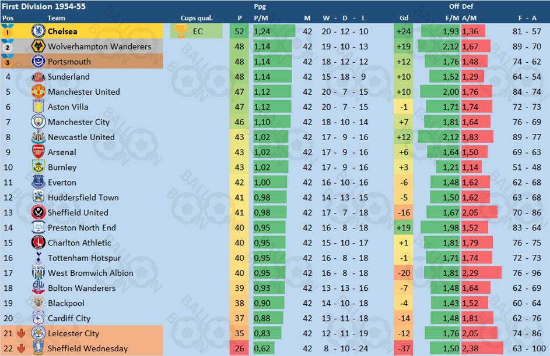This screenshot has height=356, width=550.
Task: Click the gold trophy icon beside EC
Action: (x=181, y=31)
